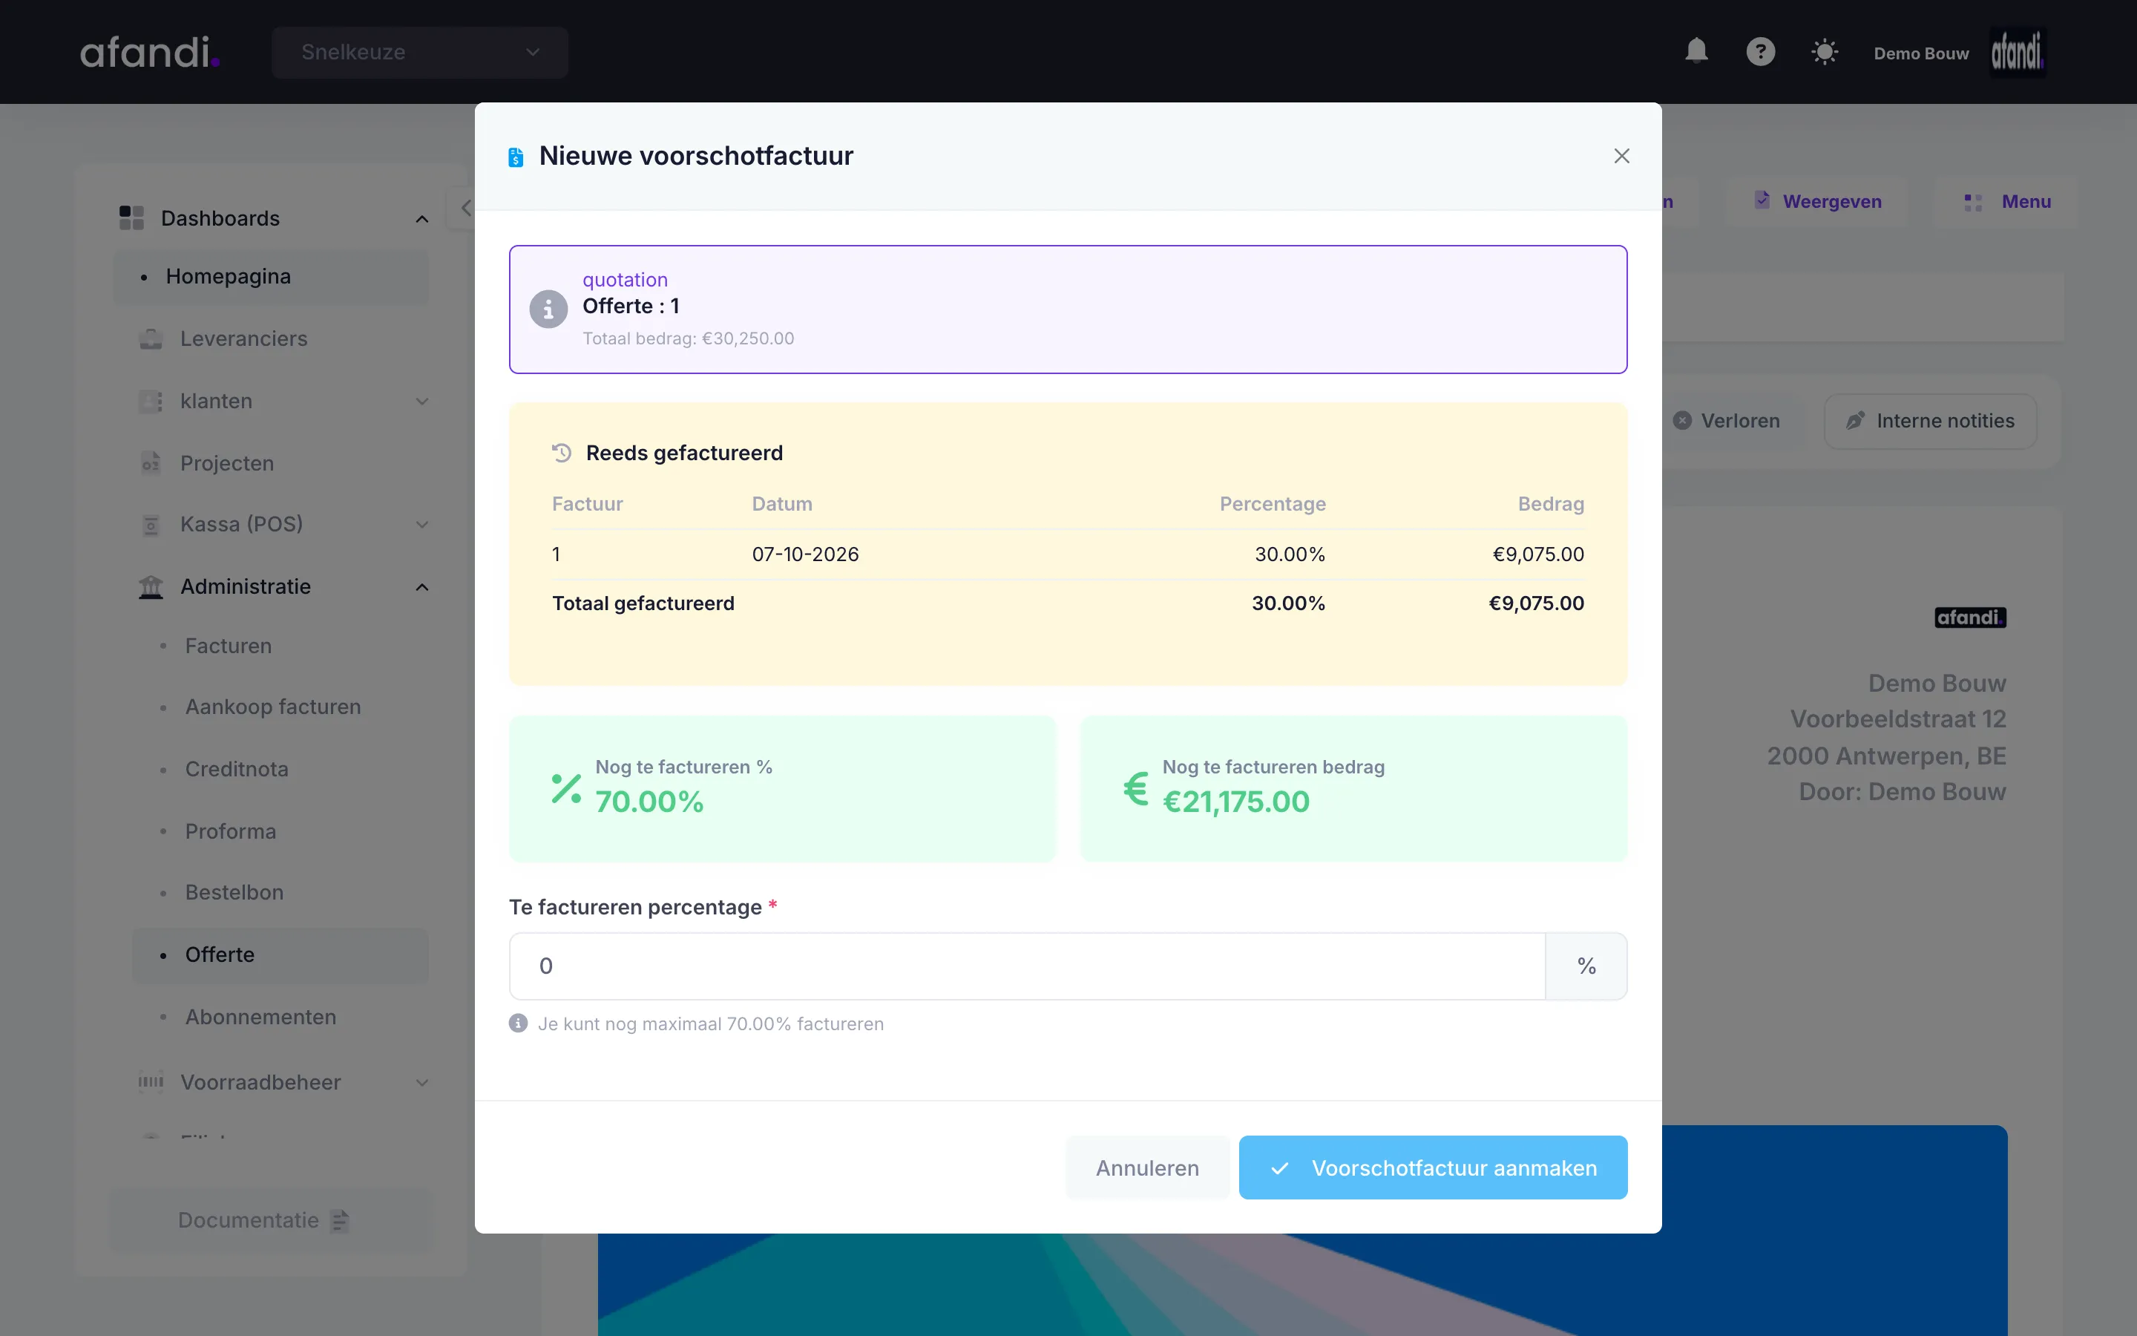Open the Offerte sidebar item
This screenshot has height=1336, width=2137.
tap(280, 954)
